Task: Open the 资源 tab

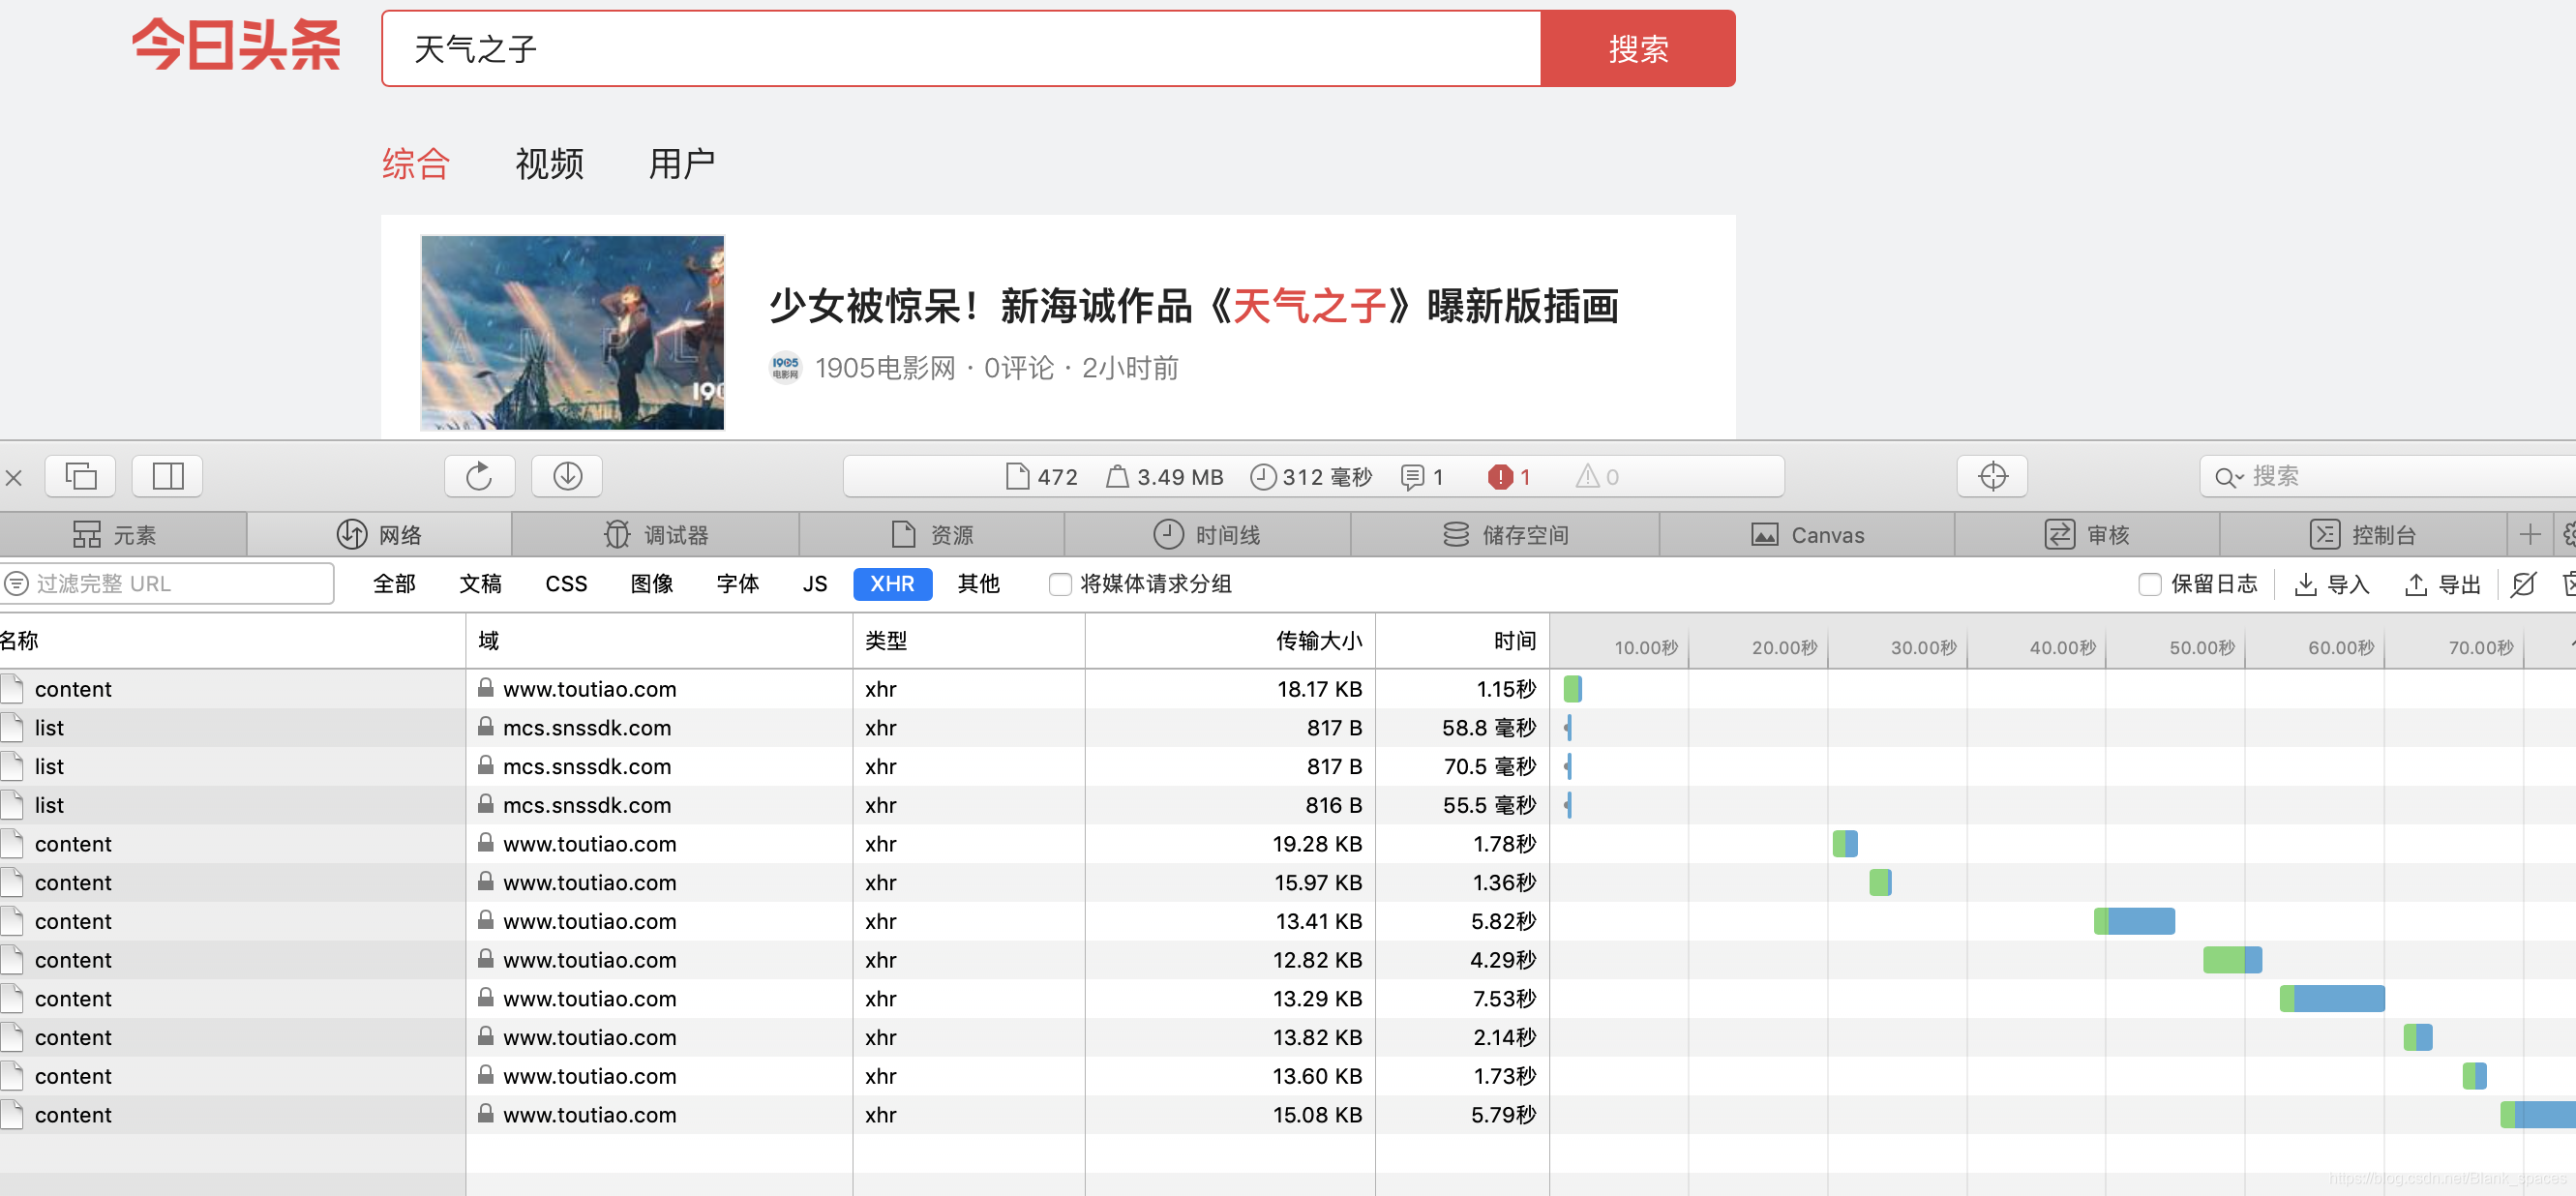Action: click(932, 535)
